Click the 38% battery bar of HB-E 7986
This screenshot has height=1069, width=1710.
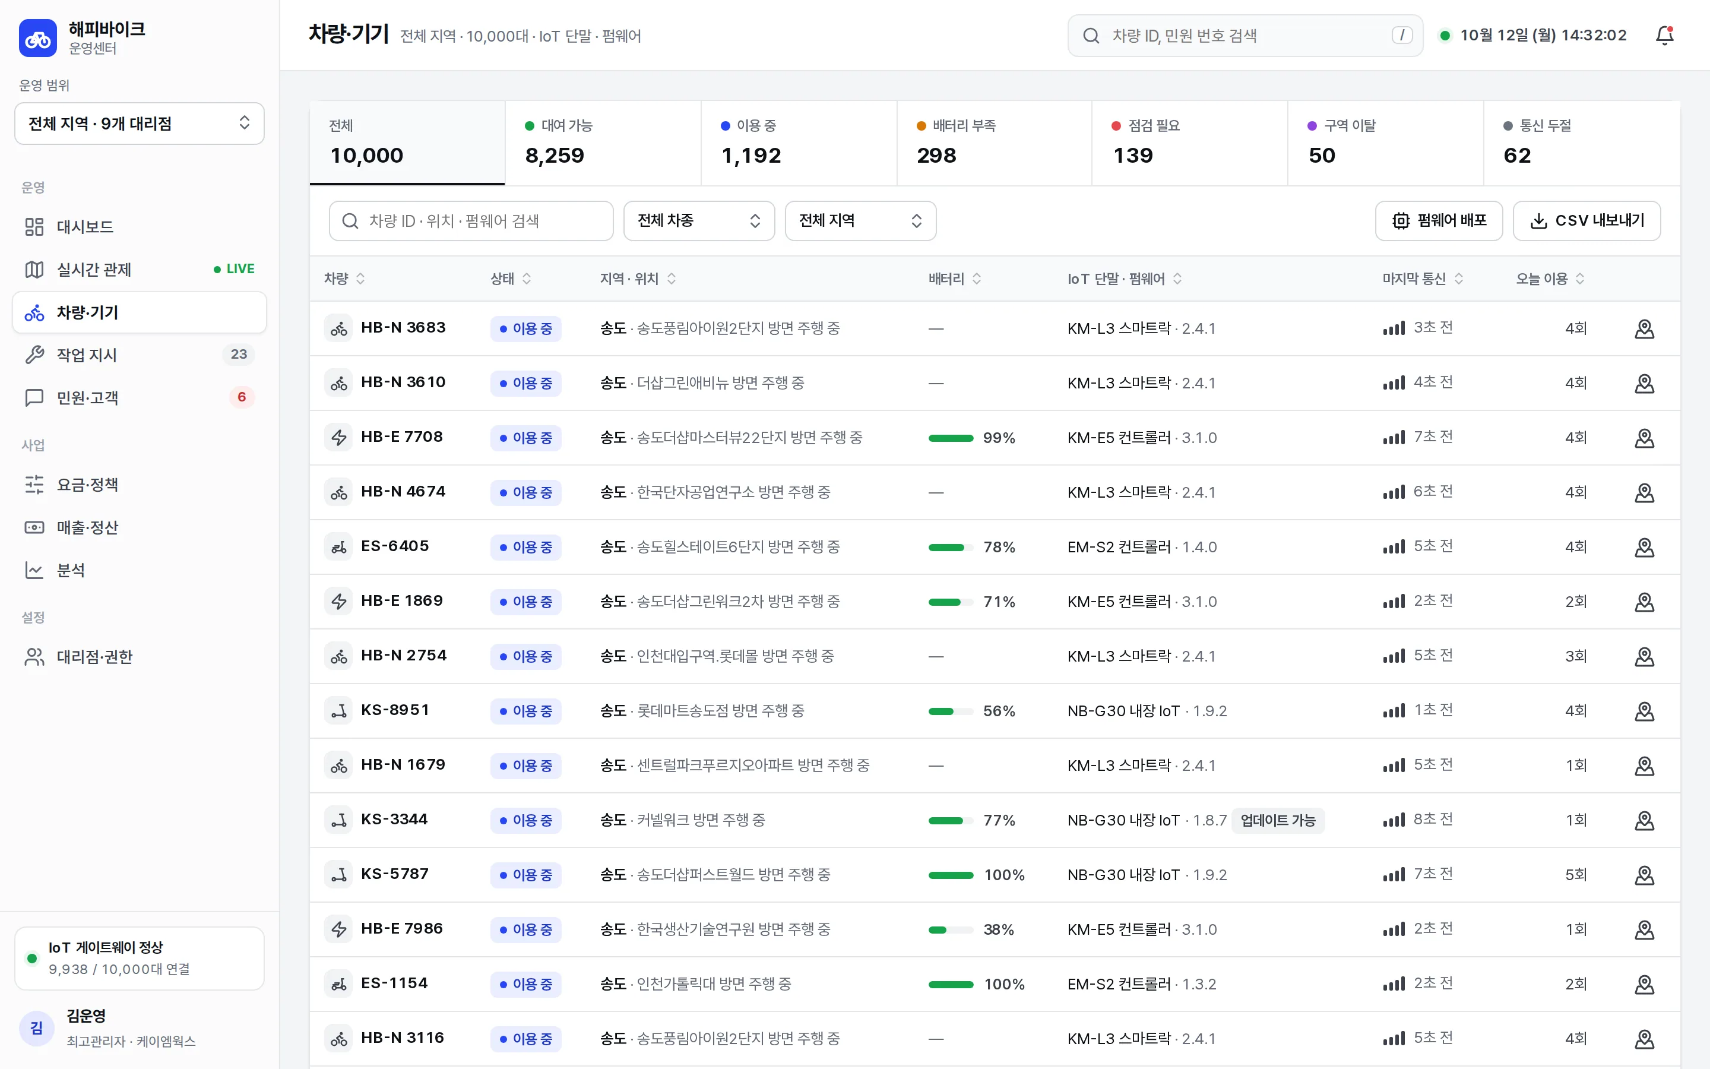click(951, 929)
